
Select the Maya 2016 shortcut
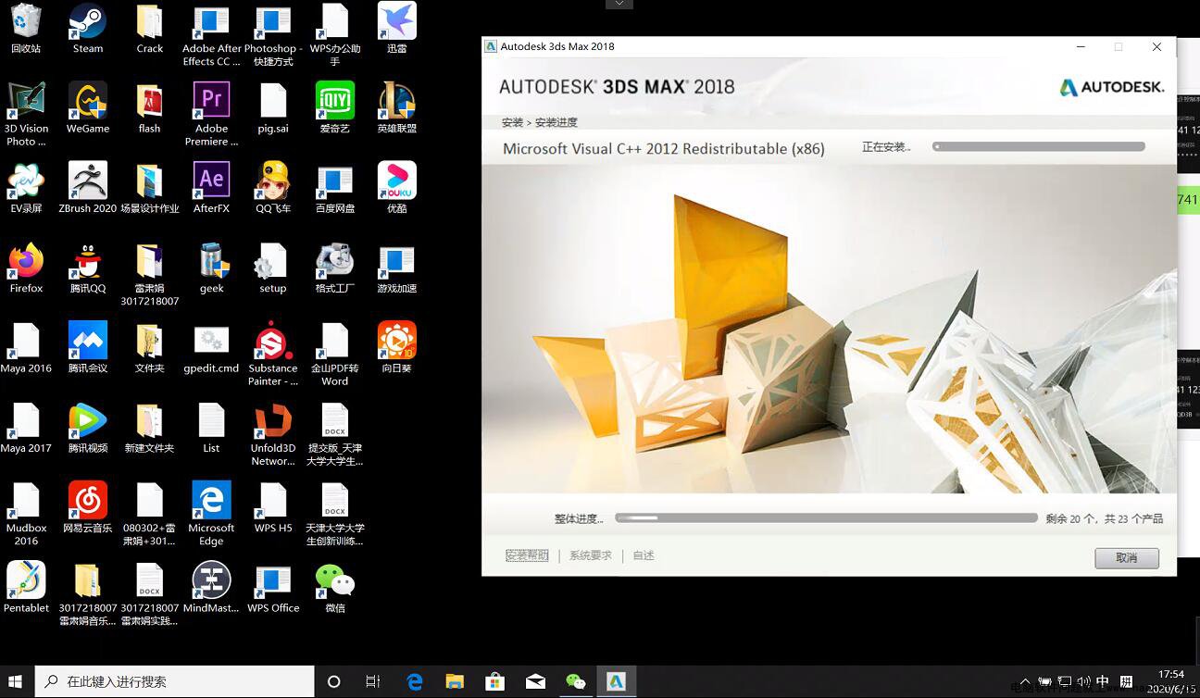(x=26, y=348)
